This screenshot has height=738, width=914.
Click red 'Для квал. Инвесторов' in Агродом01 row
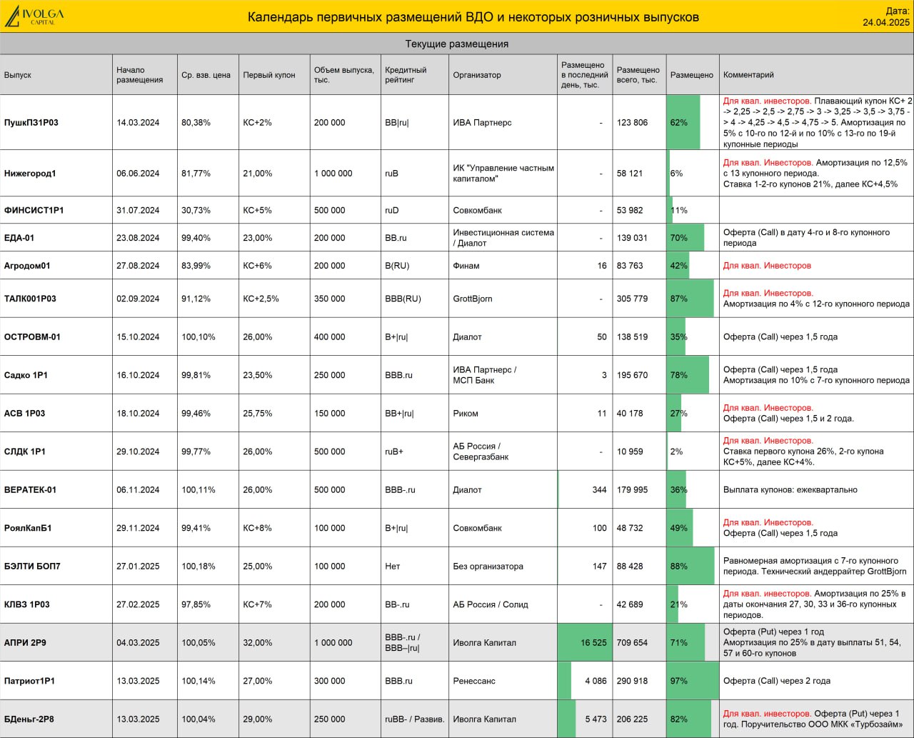767,266
